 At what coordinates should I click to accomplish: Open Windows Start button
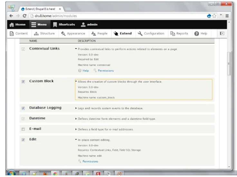click(12, 173)
